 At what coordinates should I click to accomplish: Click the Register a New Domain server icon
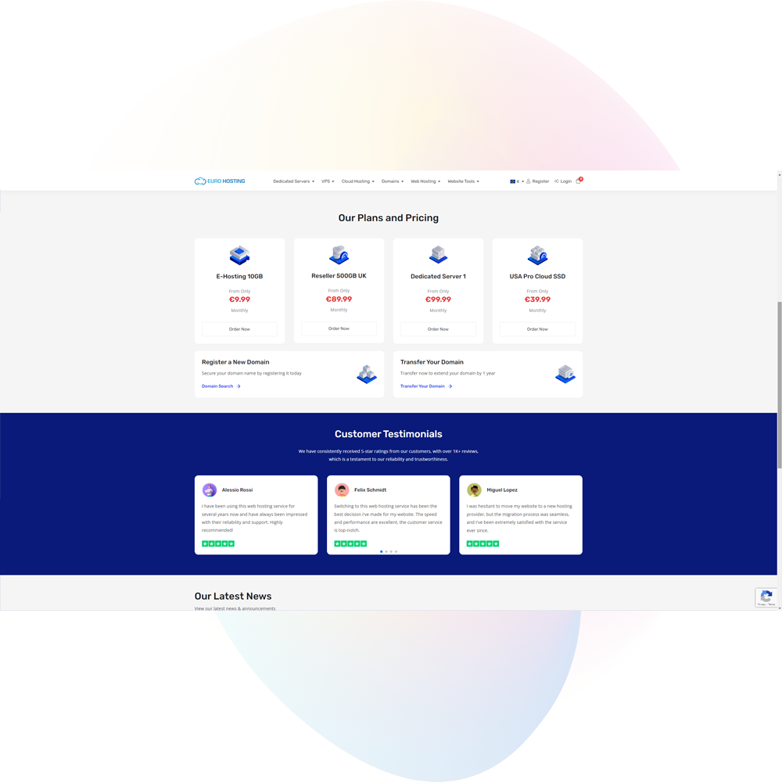(367, 374)
